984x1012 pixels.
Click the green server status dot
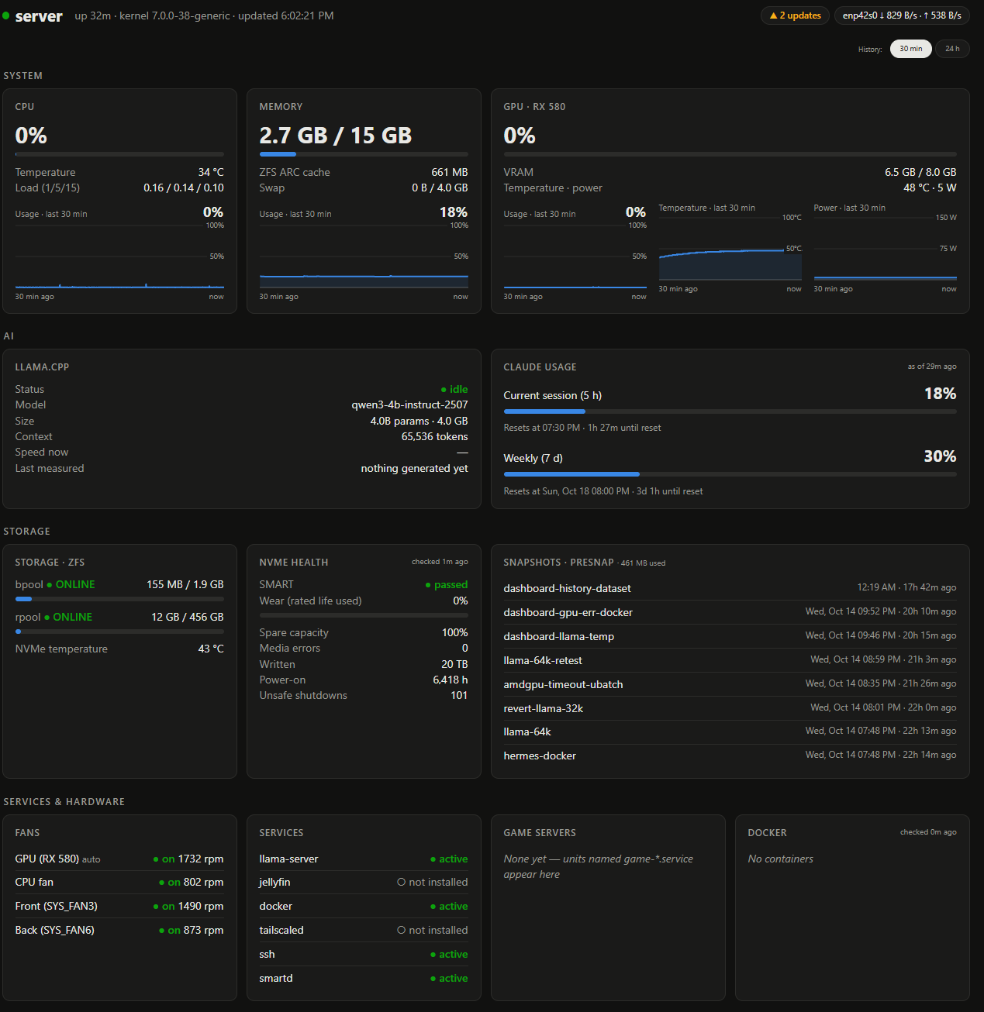coord(6,15)
